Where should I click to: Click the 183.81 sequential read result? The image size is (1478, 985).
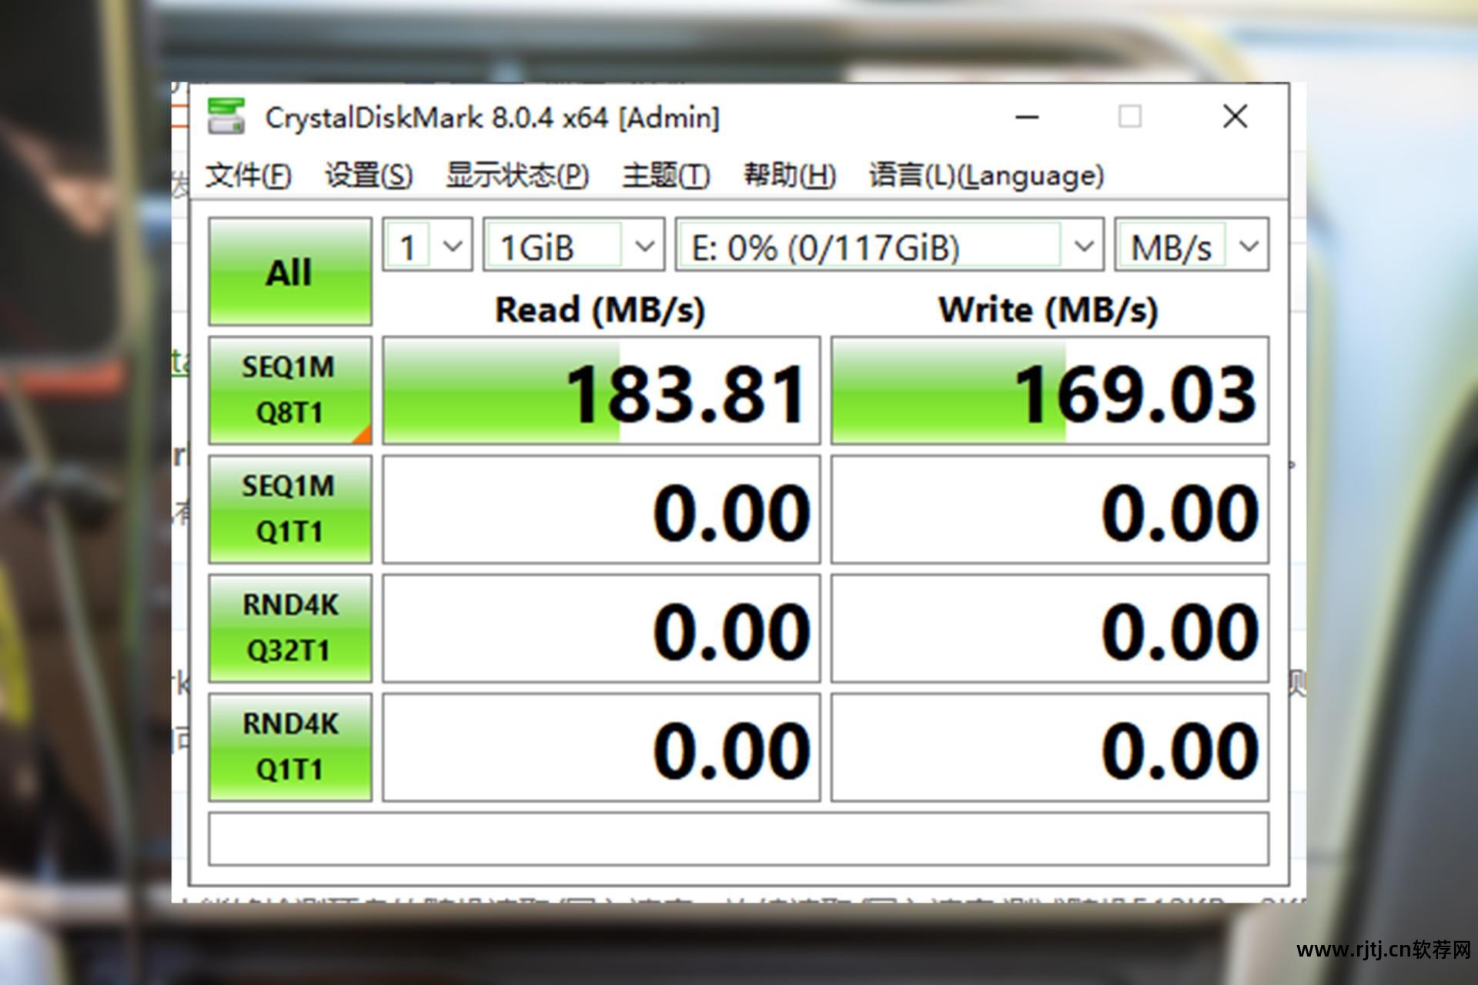601,390
